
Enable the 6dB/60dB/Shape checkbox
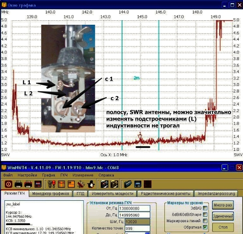205,215
